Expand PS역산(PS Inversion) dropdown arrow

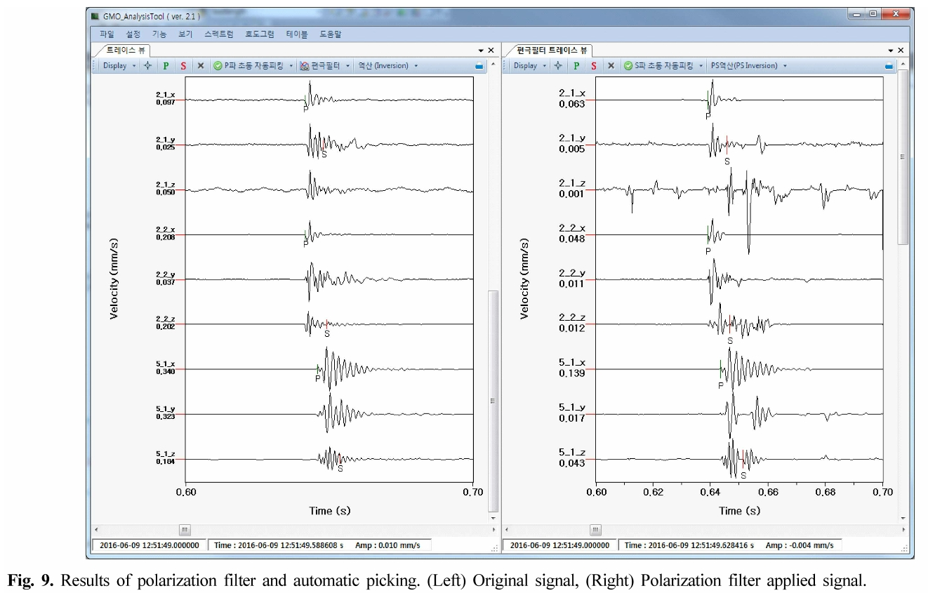pyautogui.click(x=785, y=65)
